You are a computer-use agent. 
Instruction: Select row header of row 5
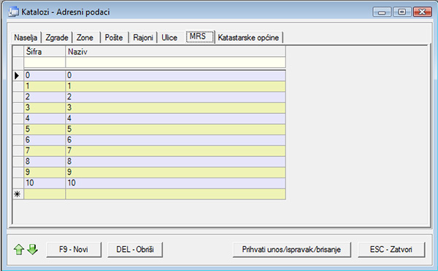pyautogui.click(x=18, y=129)
